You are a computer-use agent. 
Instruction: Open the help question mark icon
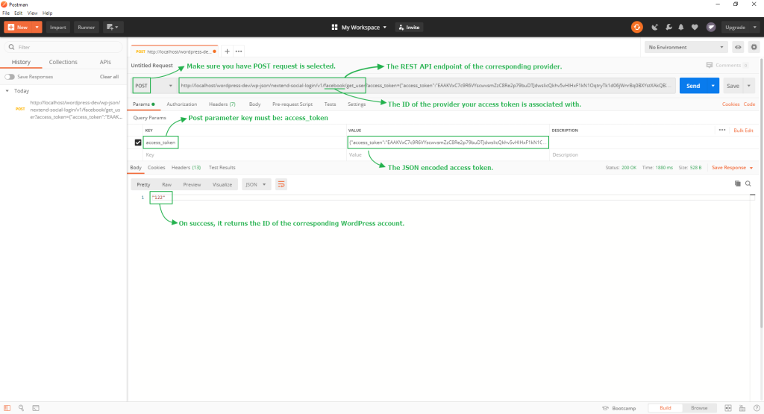(x=757, y=408)
